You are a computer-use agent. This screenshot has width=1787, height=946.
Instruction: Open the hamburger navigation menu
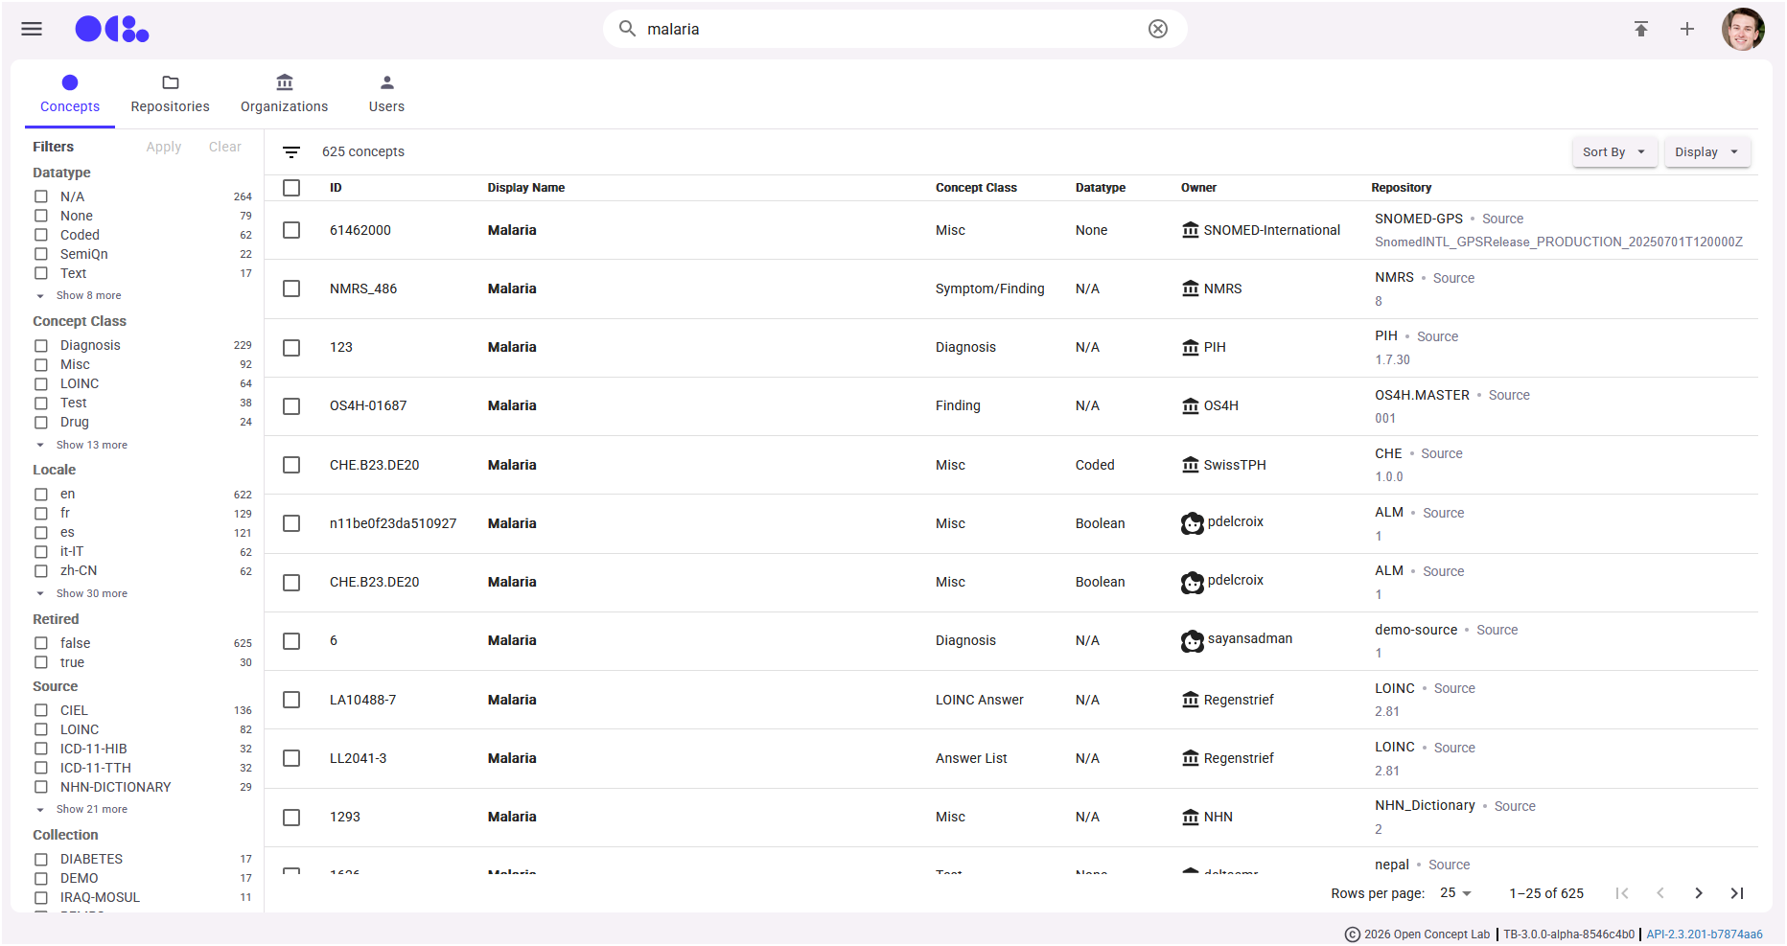click(x=32, y=29)
